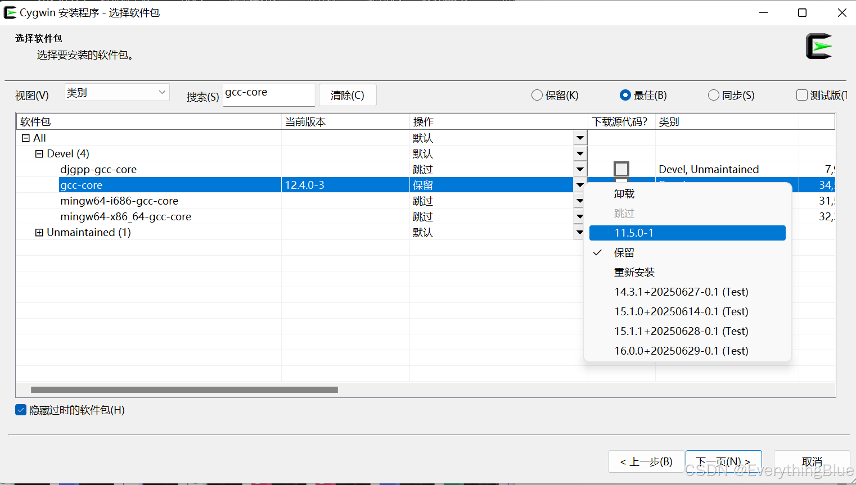The width and height of the screenshot is (856, 485).
Task: Click the Cygwin logo in the top-right corner
Action: [x=818, y=46]
